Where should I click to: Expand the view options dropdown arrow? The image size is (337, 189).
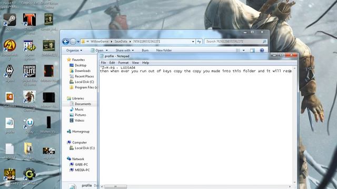[x=243, y=50]
